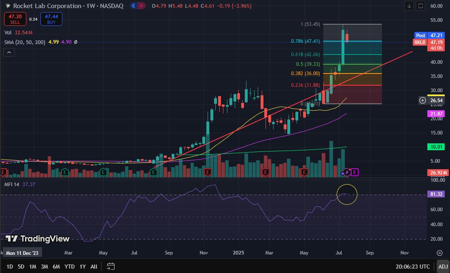The height and width of the screenshot is (273, 450).
Task: Open the Rocket Lab Corporation symbol title
Action: [68, 6]
